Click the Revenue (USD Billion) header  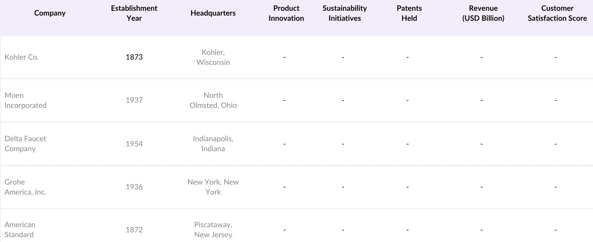[483, 13]
